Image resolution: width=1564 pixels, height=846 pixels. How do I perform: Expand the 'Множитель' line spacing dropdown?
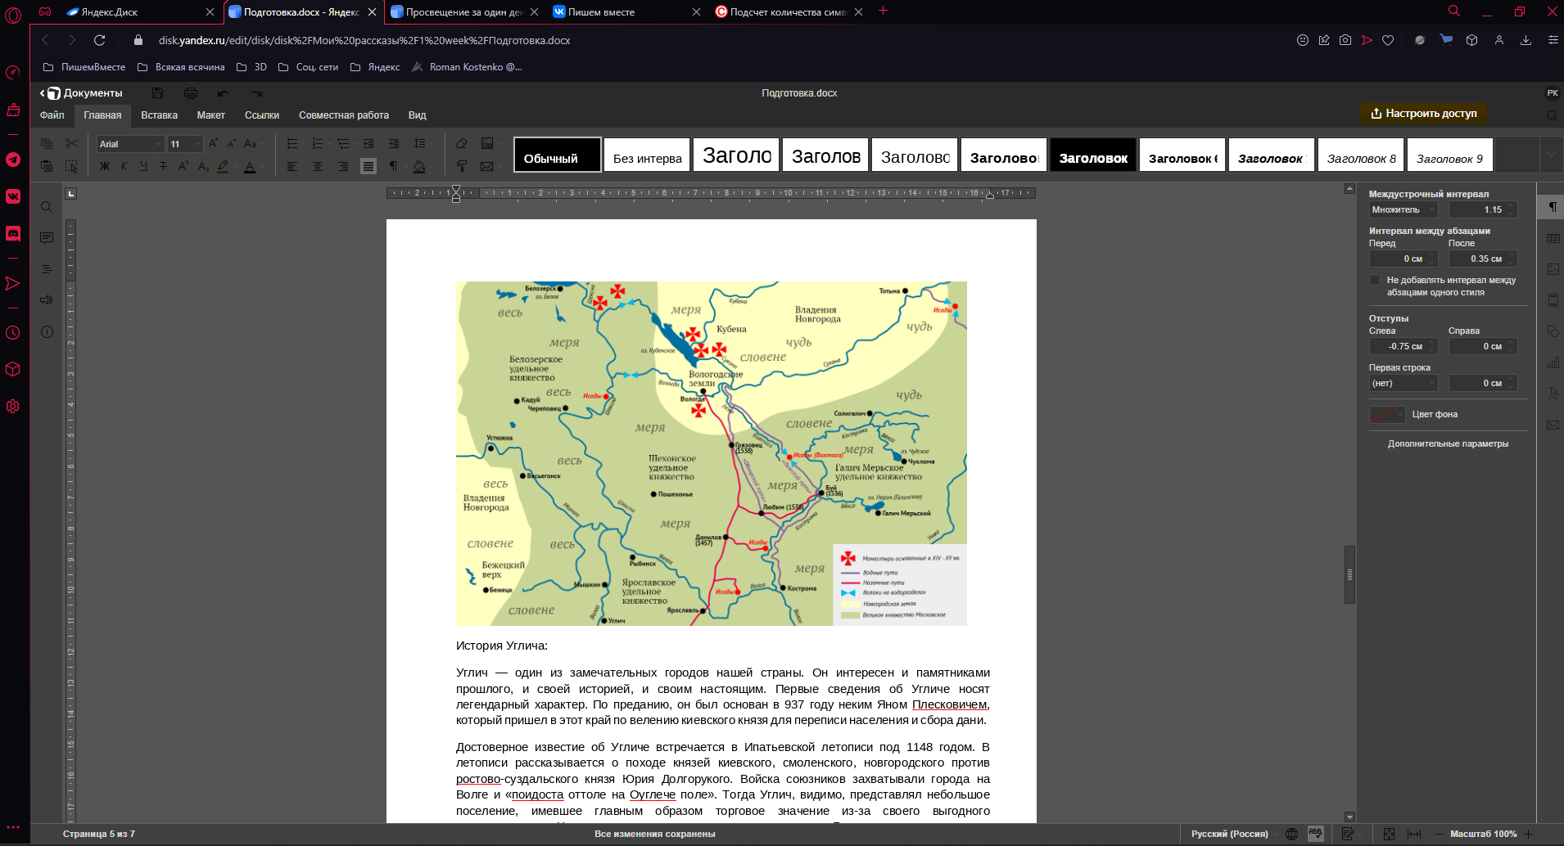pos(1403,210)
